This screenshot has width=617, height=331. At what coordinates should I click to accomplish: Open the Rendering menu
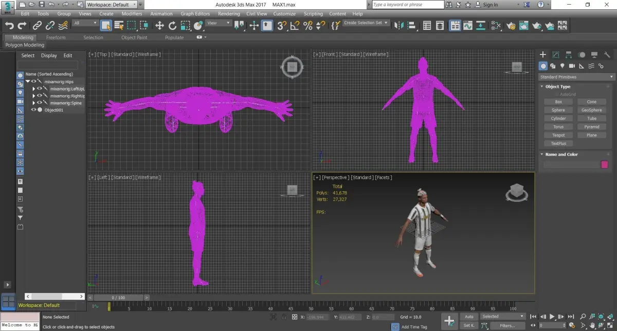tap(229, 14)
